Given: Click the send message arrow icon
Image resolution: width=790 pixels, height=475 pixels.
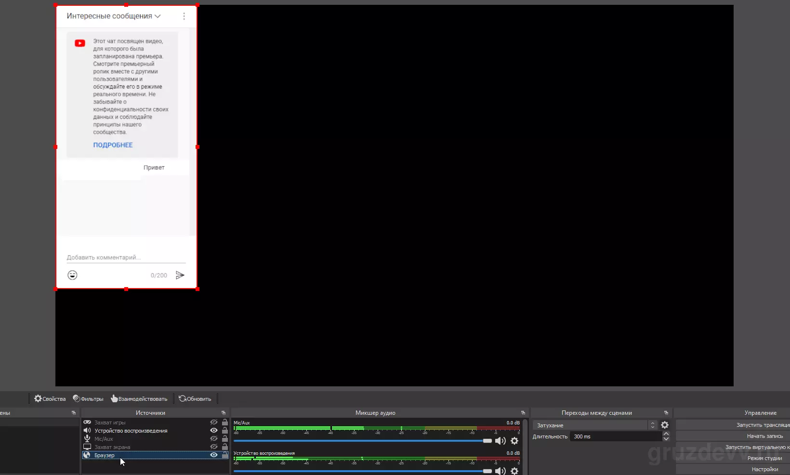Looking at the screenshot, I should (x=180, y=275).
